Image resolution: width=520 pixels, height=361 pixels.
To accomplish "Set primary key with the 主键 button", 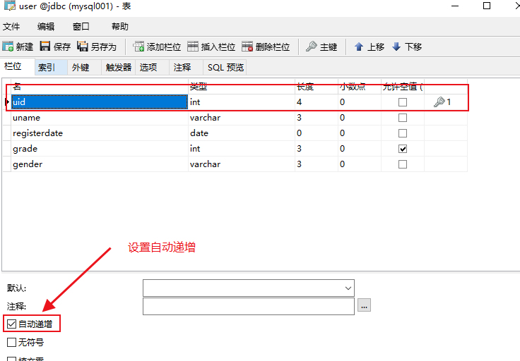I will [x=321, y=47].
